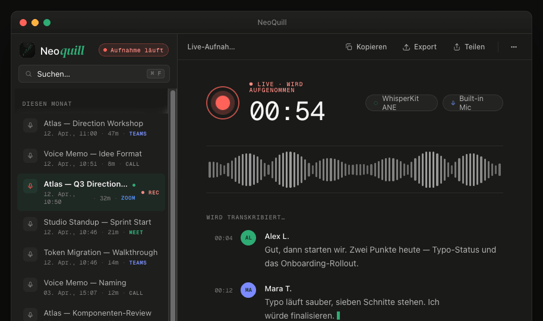Image resolution: width=543 pixels, height=321 pixels.
Task: Click the Export button
Action: click(x=419, y=47)
